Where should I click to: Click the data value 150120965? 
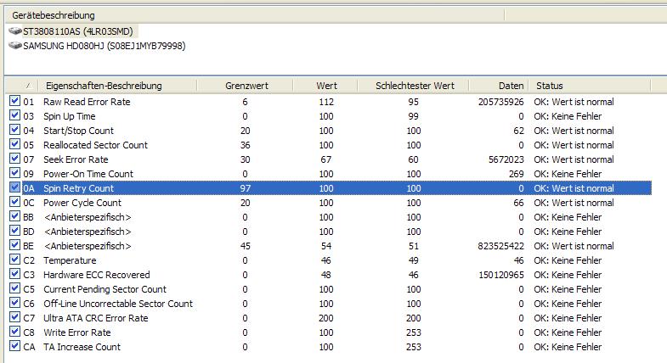pyautogui.click(x=501, y=275)
